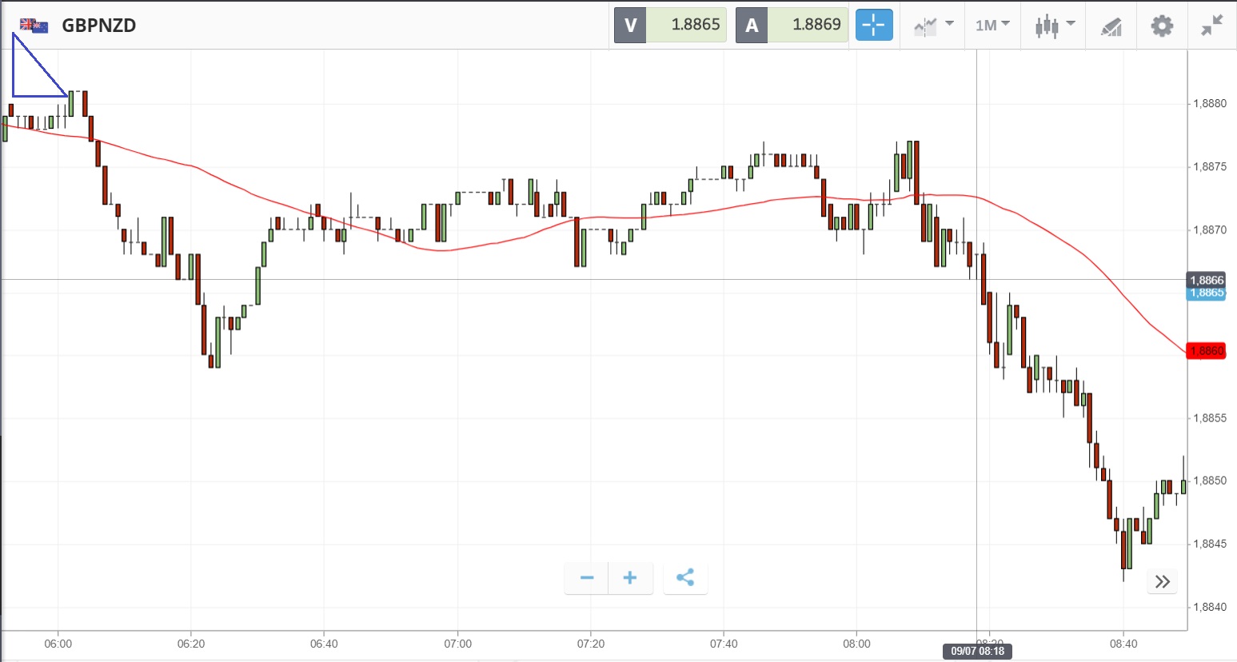1237x662 pixels.
Task: Select the red moving average price label
Action: click(1206, 351)
